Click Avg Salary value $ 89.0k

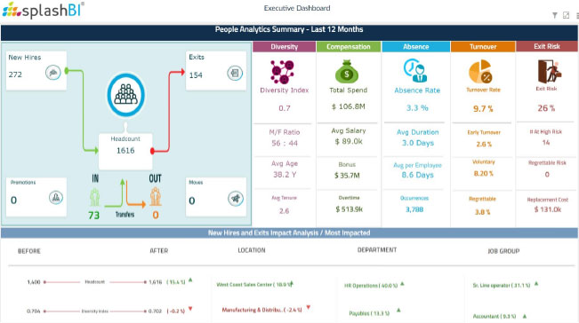point(349,141)
